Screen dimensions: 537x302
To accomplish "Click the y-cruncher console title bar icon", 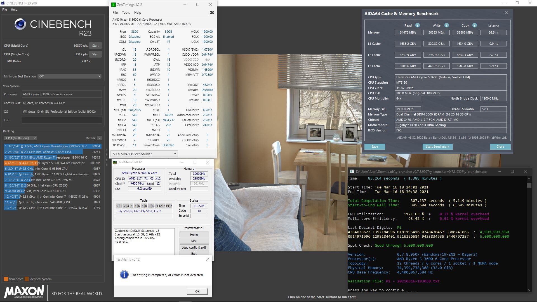I will click(x=352, y=172).
